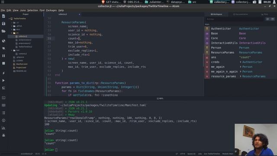The width and height of the screenshot is (277, 156).
Task: Click the New File icon in Juno toolbar
Action: tap(3, 16)
